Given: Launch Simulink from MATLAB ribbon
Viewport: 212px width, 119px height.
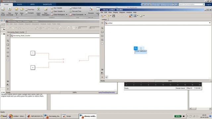Looking at the screenshot, I should (x=91, y=11).
